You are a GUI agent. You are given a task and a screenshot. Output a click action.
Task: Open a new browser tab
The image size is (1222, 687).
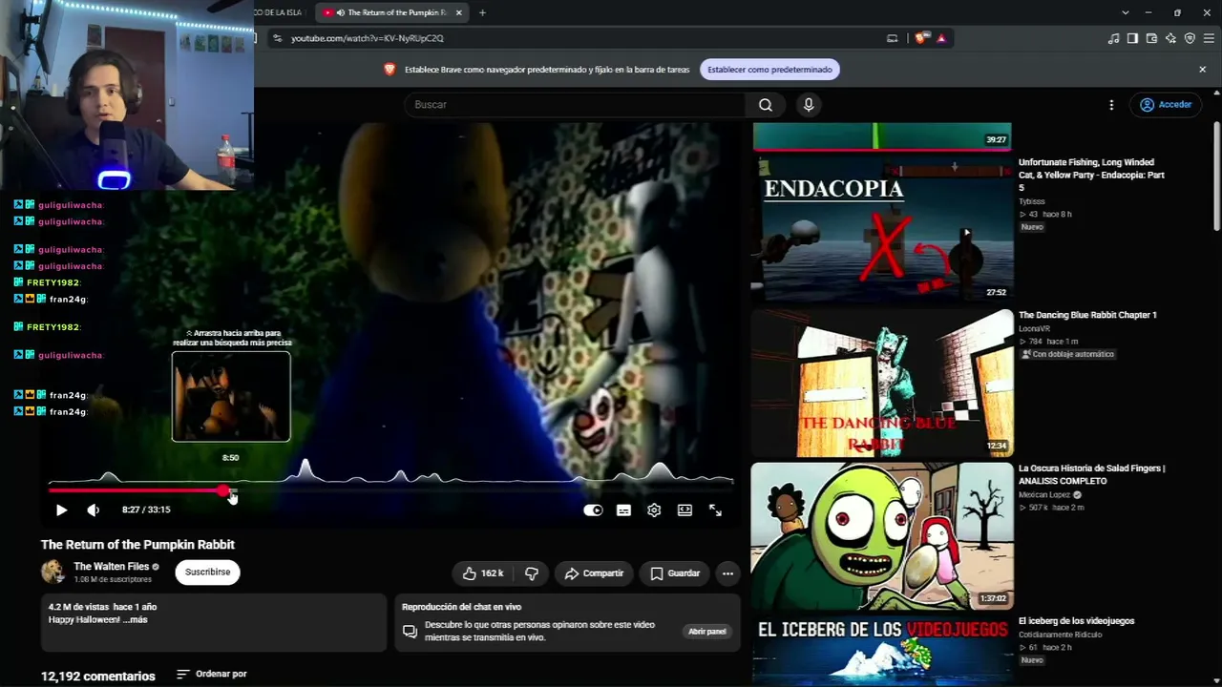coord(482,12)
